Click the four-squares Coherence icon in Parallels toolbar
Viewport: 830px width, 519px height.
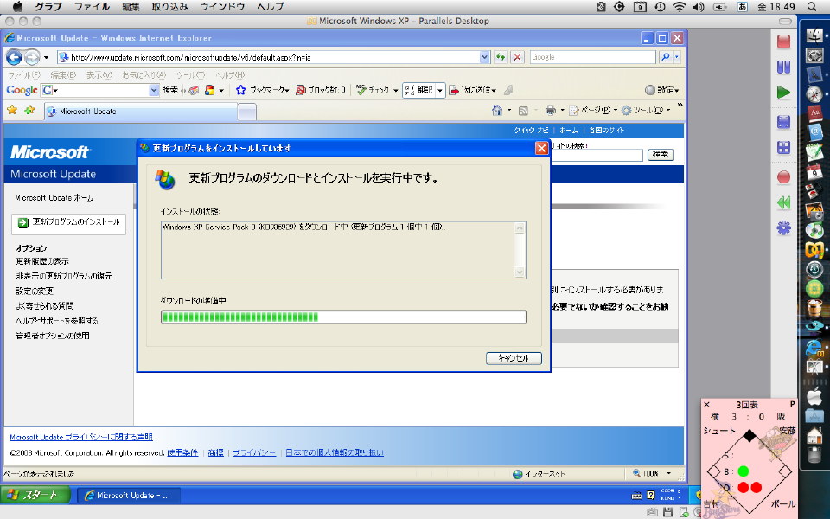pos(783,147)
